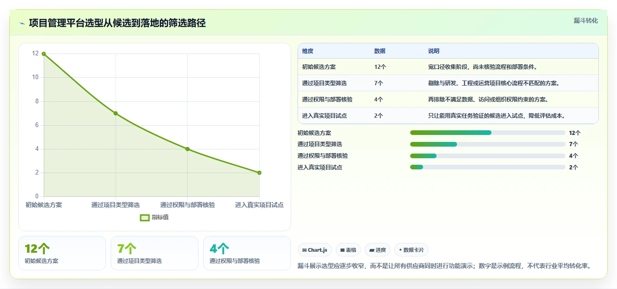Click the 进度 chip
Screen dimensions: 617x289
click(378, 250)
